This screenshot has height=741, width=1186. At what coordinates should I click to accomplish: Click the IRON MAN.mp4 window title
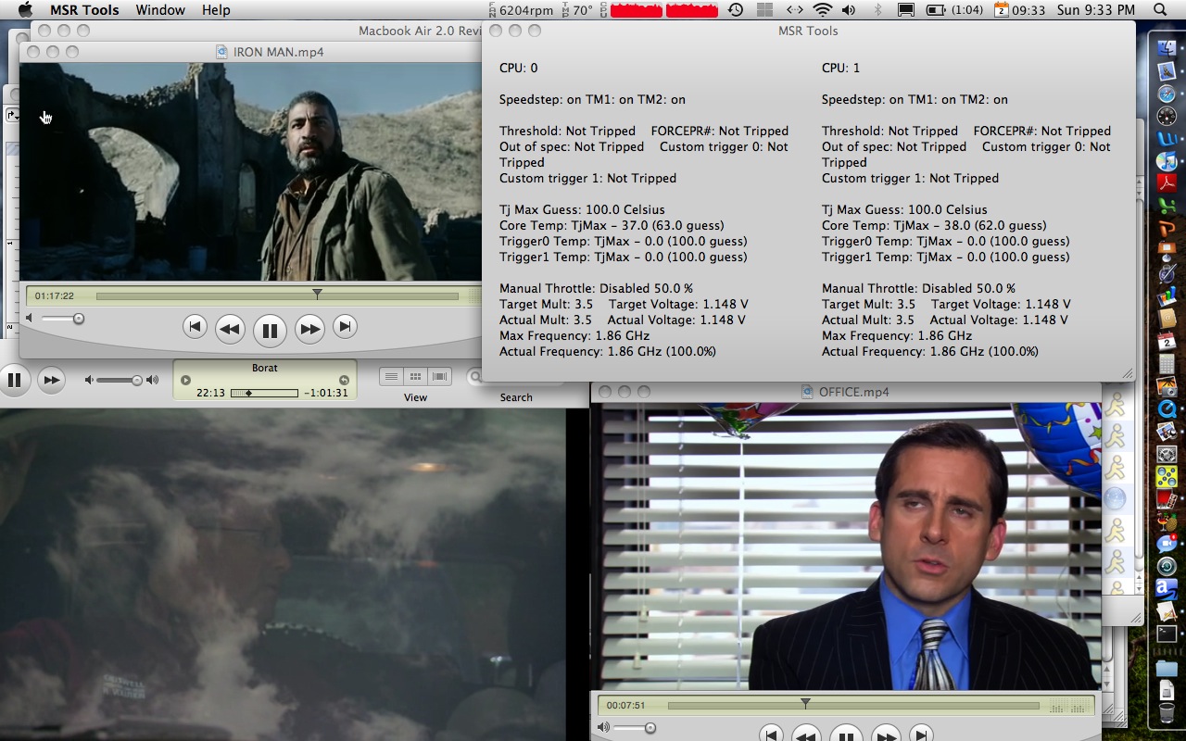(278, 52)
